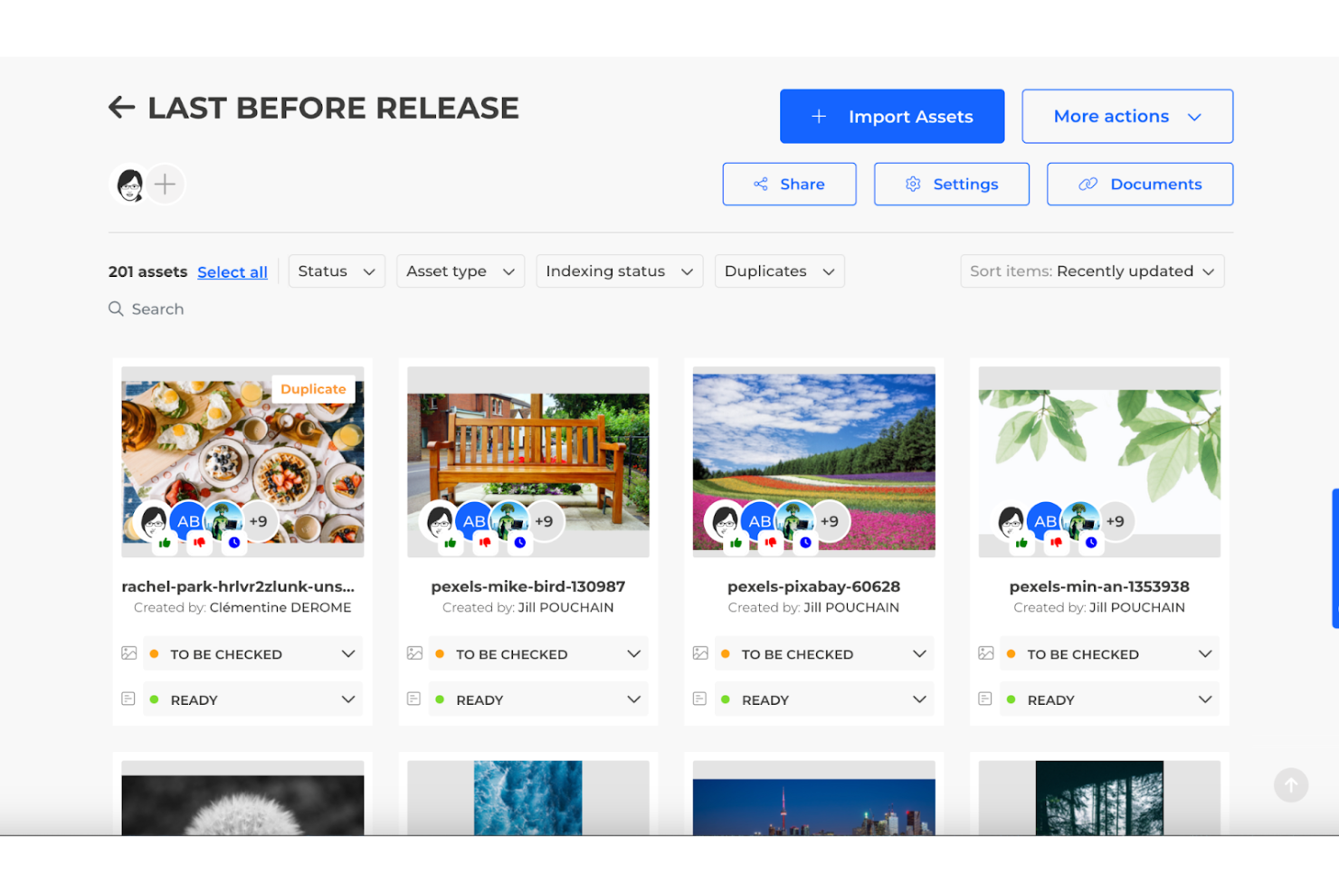Click the Duplicate badge on rachel-park asset
Viewport: 1339px width, 893px height.
[x=313, y=389]
